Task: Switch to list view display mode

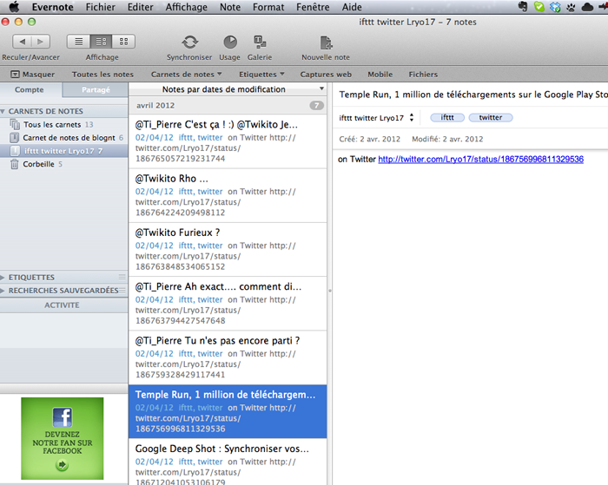Action: pos(78,42)
